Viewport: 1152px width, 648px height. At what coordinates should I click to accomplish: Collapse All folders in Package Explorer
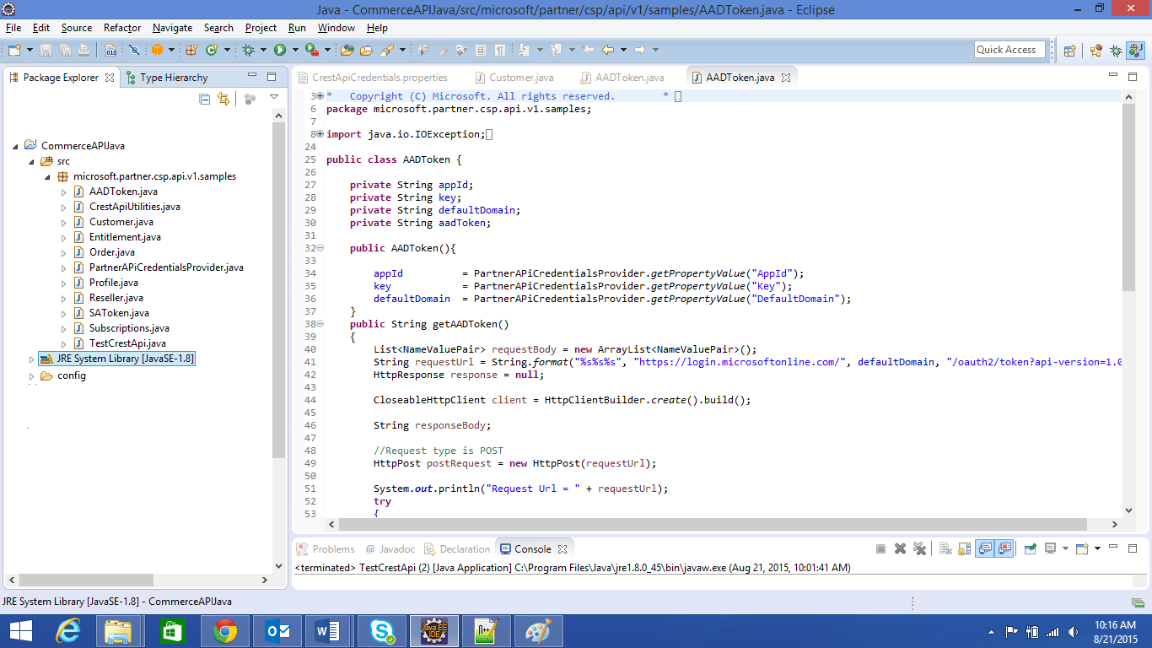coord(204,99)
